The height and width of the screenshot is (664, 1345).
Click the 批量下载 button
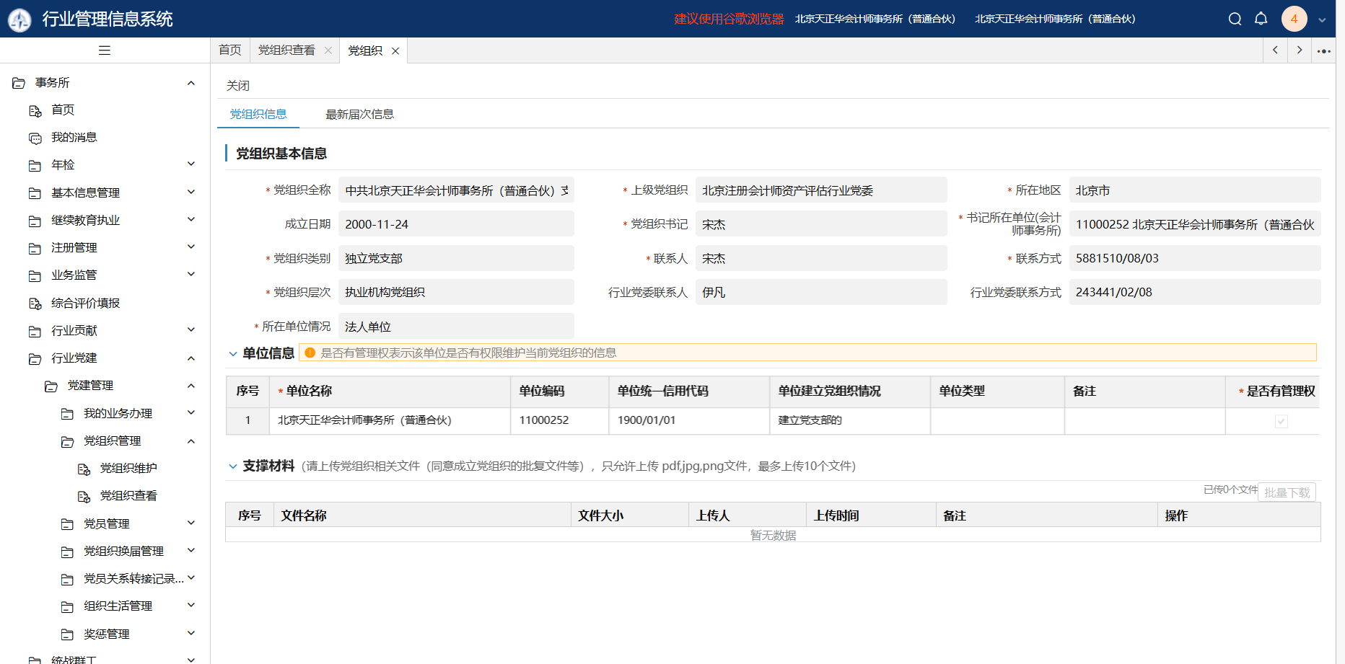click(x=1287, y=492)
